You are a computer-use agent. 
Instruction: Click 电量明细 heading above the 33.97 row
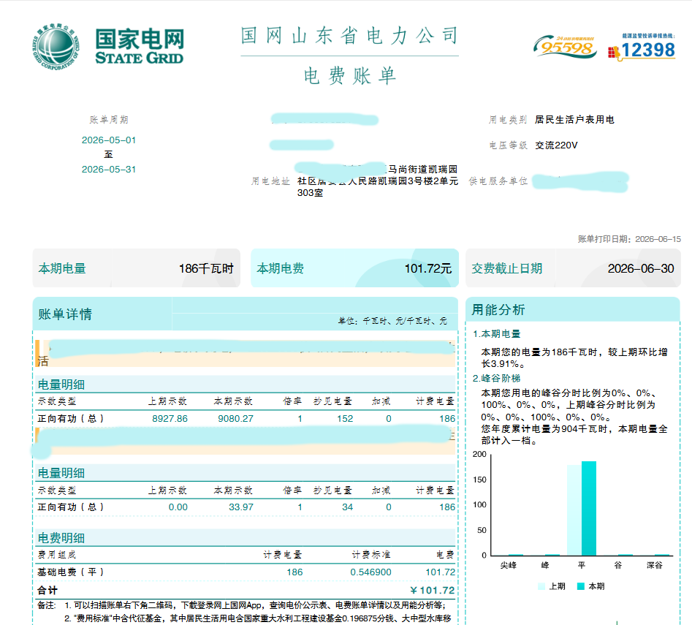(61, 473)
